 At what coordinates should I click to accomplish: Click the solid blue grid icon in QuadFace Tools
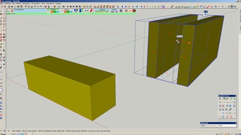coord(230,106)
